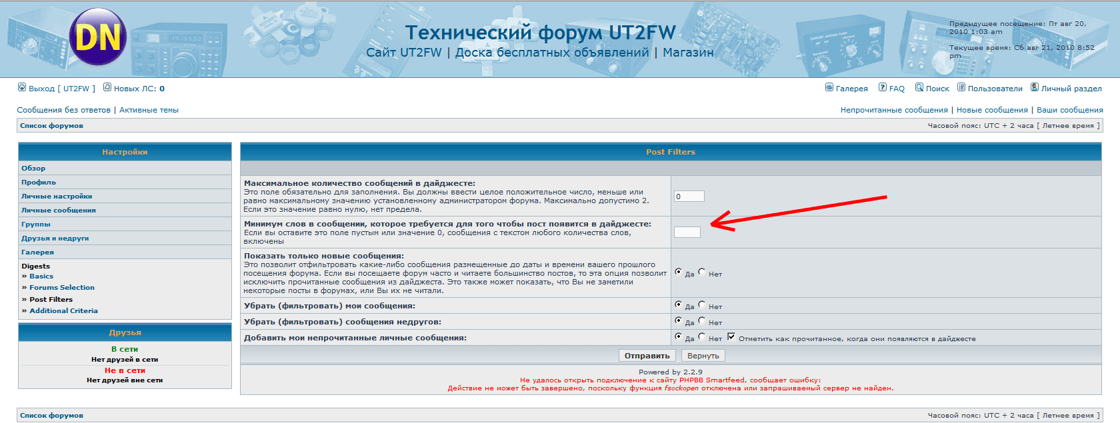This screenshot has width=1120, height=423.
Task: Select Нет for show only new messages
Action: click(702, 272)
